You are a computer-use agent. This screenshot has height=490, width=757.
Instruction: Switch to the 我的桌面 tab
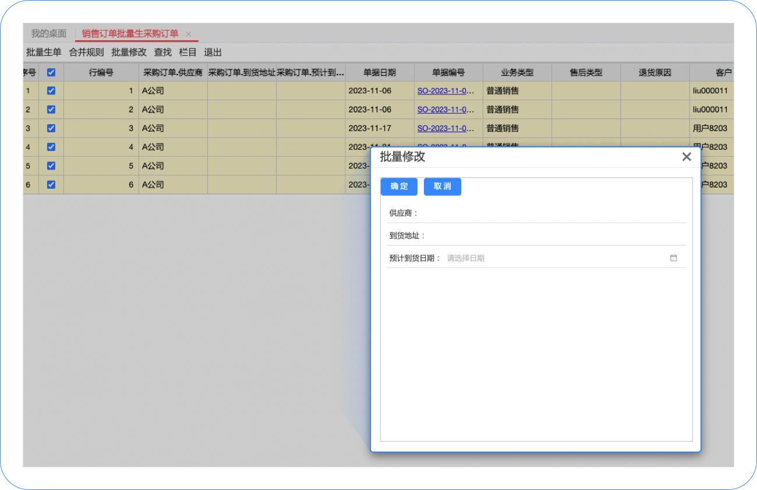pyautogui.click(x=49, y=34)
